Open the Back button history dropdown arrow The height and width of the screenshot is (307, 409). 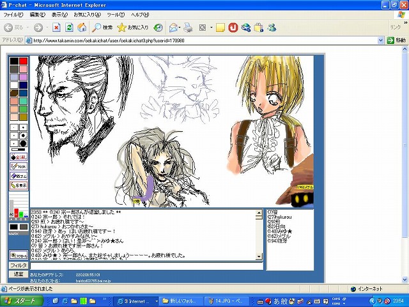(x=27, y=28)
